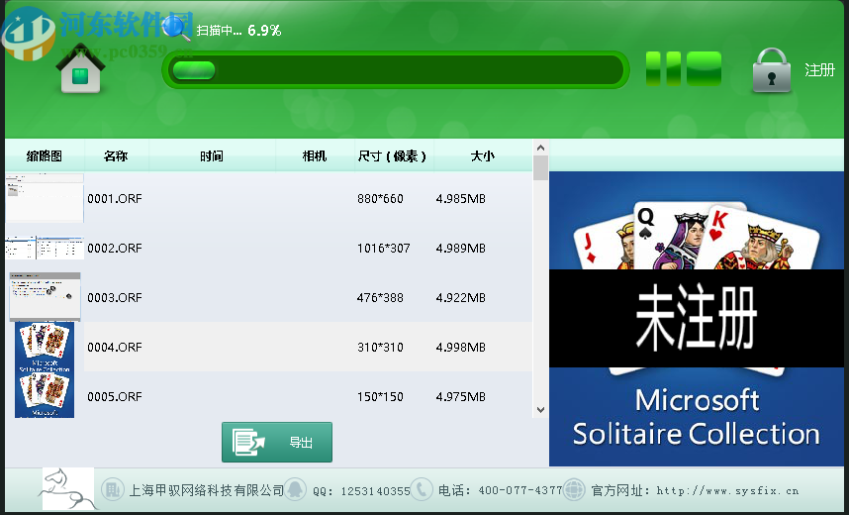Click dimension value 1016*307
The height and width of the screenshot is (515, 849).
point(383,249)
